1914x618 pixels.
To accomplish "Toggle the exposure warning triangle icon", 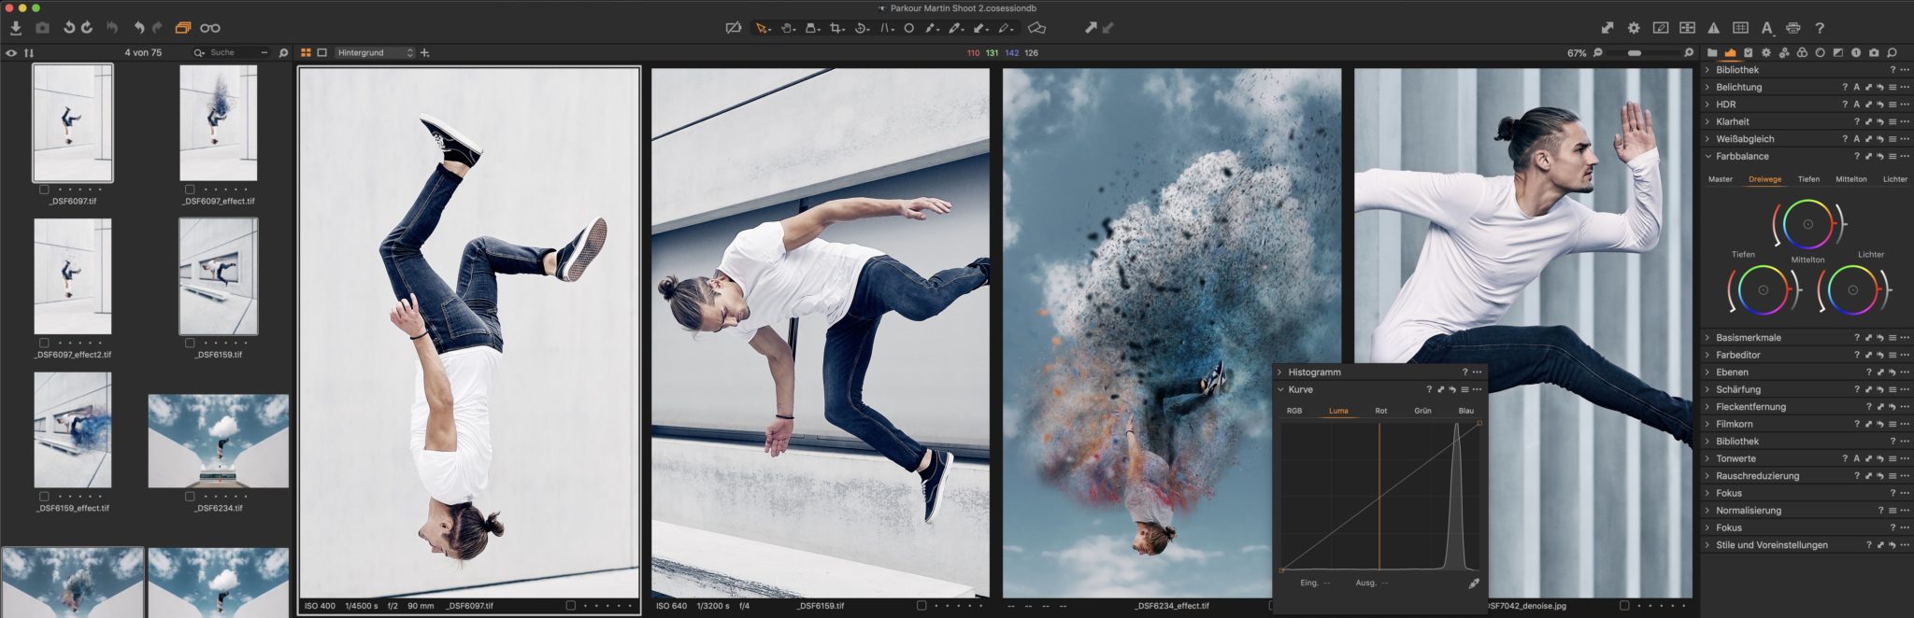I will pos(1713,28).
